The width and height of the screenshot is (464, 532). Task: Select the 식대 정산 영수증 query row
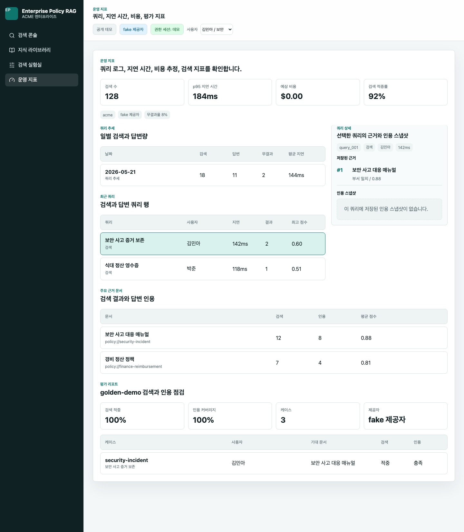click(x=213, y=269)
